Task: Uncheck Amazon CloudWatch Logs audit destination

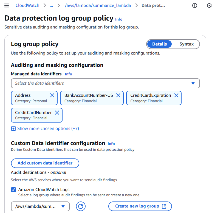Action: [x=13, y=190]
